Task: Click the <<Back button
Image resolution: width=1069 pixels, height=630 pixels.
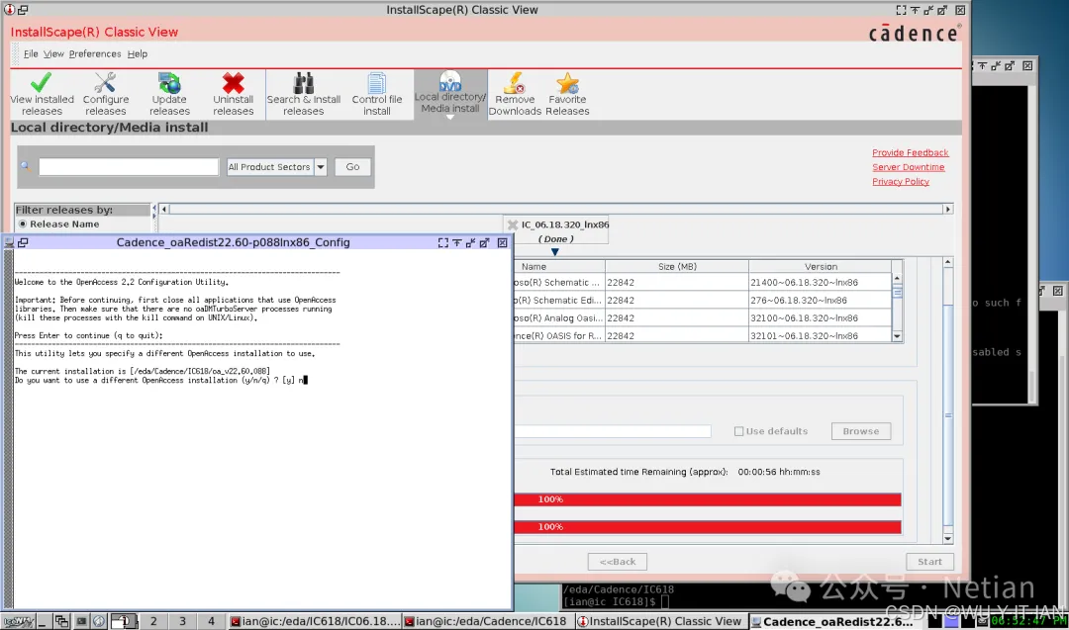Action: [617, 561]
